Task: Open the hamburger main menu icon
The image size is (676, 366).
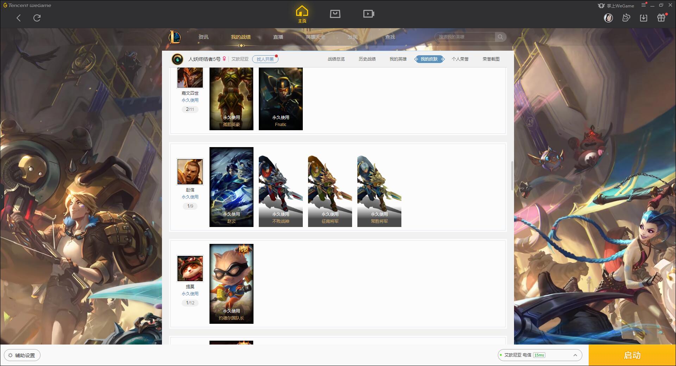Action: (x=644, y=5)
